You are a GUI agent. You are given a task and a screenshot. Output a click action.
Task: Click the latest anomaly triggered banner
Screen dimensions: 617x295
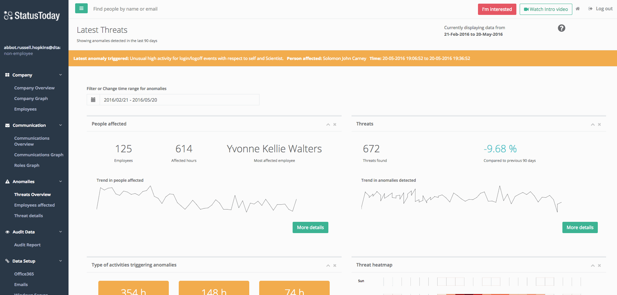coord(343,58)
